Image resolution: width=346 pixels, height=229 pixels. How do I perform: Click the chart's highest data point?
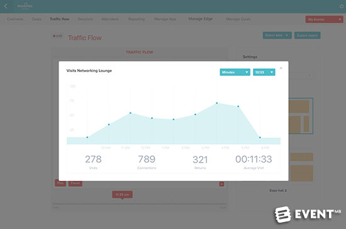pyautogui.click(x=216, y=103)
